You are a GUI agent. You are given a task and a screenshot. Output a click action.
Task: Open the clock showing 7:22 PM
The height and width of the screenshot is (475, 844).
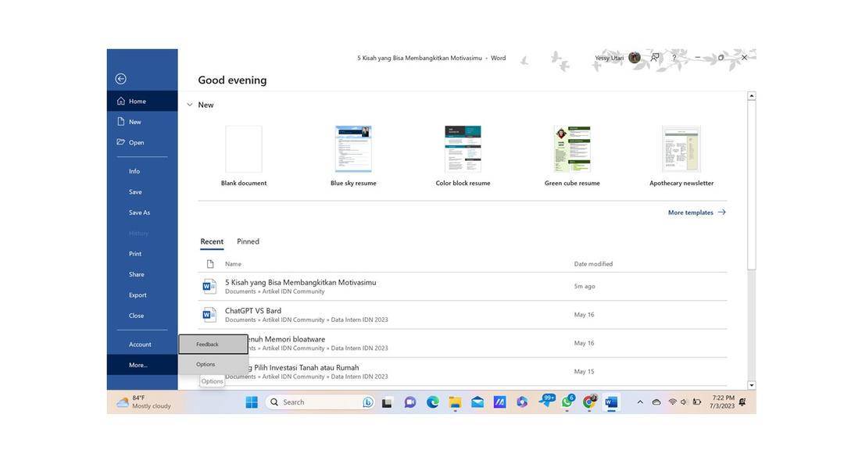[x=722, y=402]
